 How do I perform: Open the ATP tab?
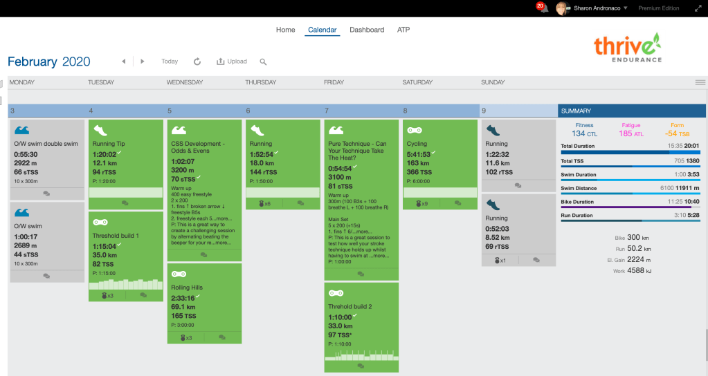(403, 30)
